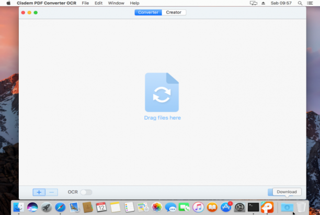
Task: Open the Cisdem PDF Converter OCR app menu
Action: 47,3
